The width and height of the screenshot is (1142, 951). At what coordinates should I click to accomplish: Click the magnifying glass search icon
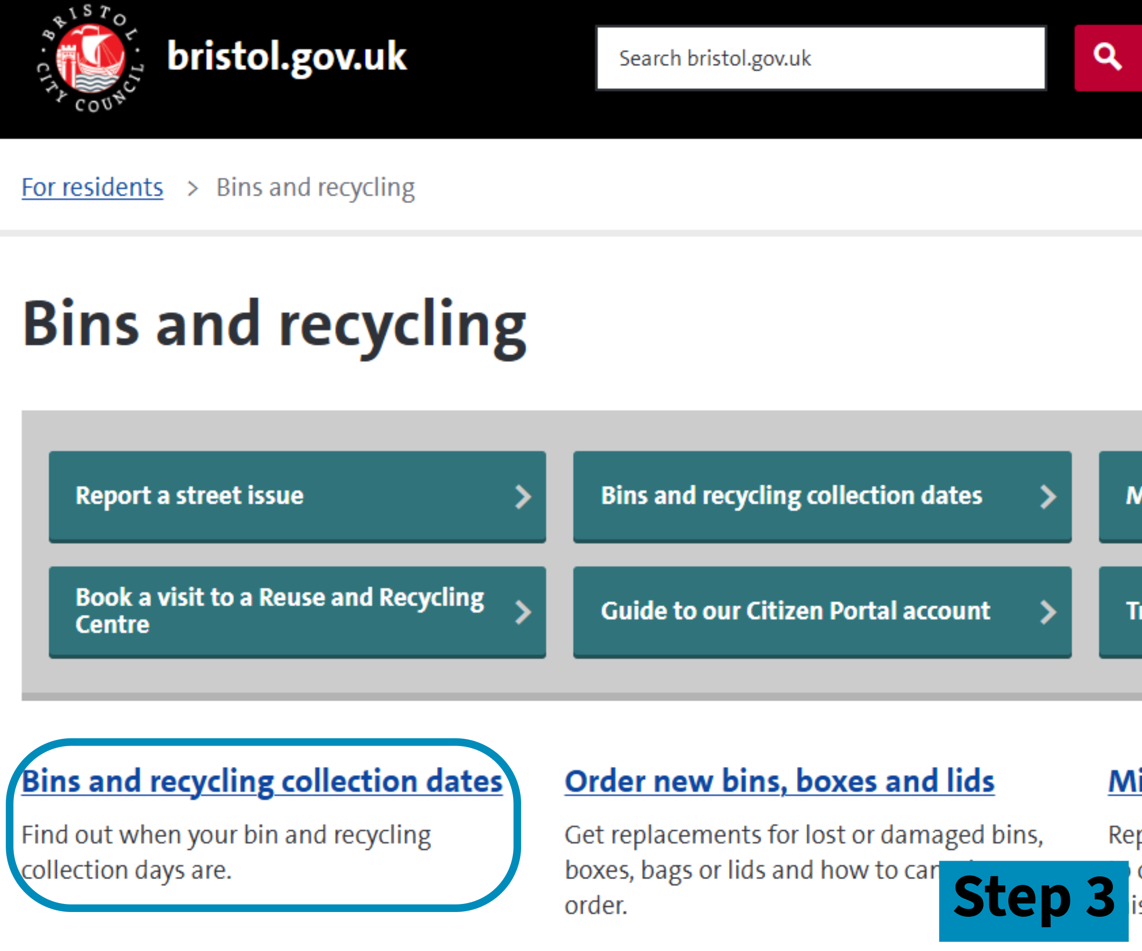tap(1108, 56)
